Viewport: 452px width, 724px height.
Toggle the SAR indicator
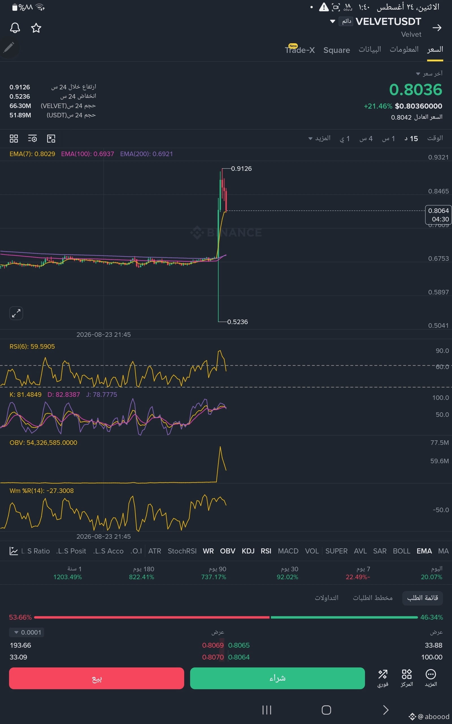pyautogui.click(x=380, y=551)
